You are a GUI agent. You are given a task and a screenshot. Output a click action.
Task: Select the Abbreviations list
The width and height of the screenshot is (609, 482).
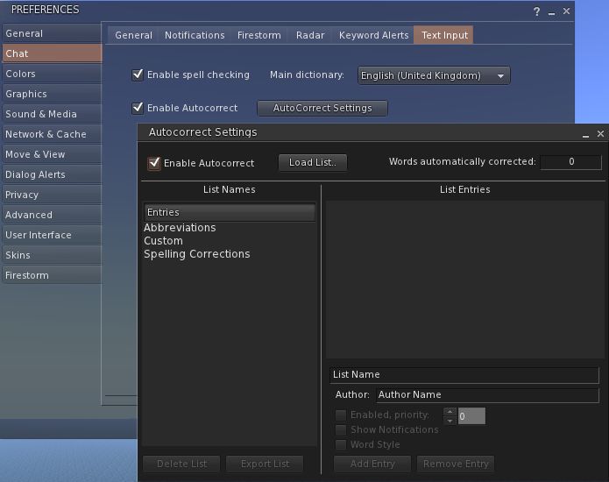coord(180,228)
